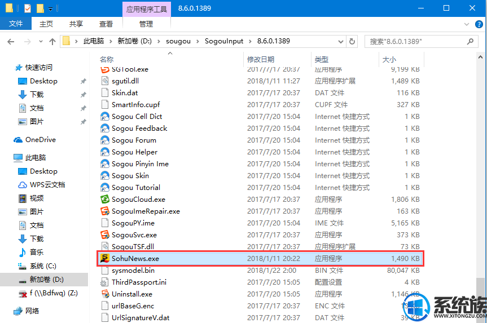
Task: Click sougou in the address breadcrumb
Action: click(x=178, y=41)
